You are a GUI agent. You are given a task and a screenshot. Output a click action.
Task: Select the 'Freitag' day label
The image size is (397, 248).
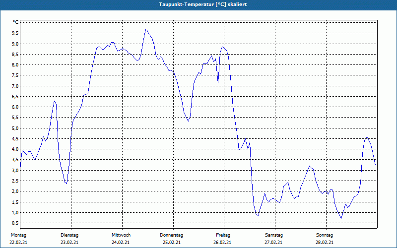(223, 235)
